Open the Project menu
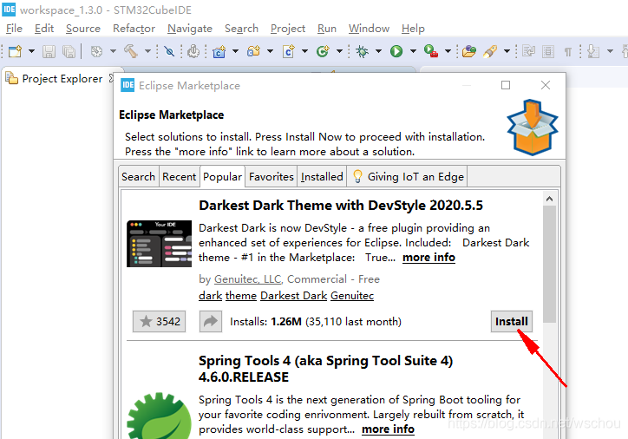The height and width of the screenshot is (439, 628). [x=288, y=29]
